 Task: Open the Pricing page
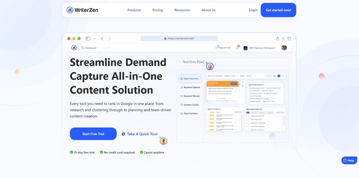(x=157, y=10)
